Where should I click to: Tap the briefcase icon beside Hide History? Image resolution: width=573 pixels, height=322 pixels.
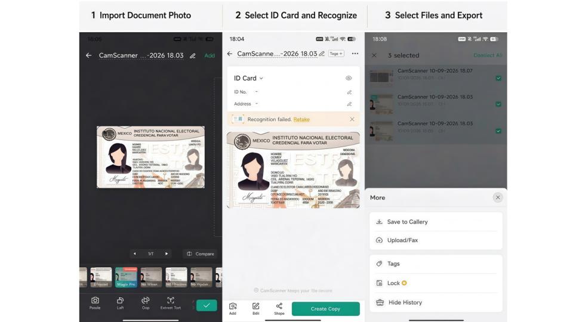[x=380, y=302]
